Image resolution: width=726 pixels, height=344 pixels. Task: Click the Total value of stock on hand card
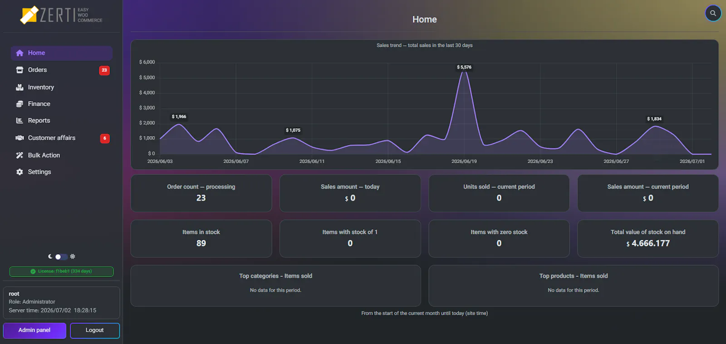coord(648,238)
